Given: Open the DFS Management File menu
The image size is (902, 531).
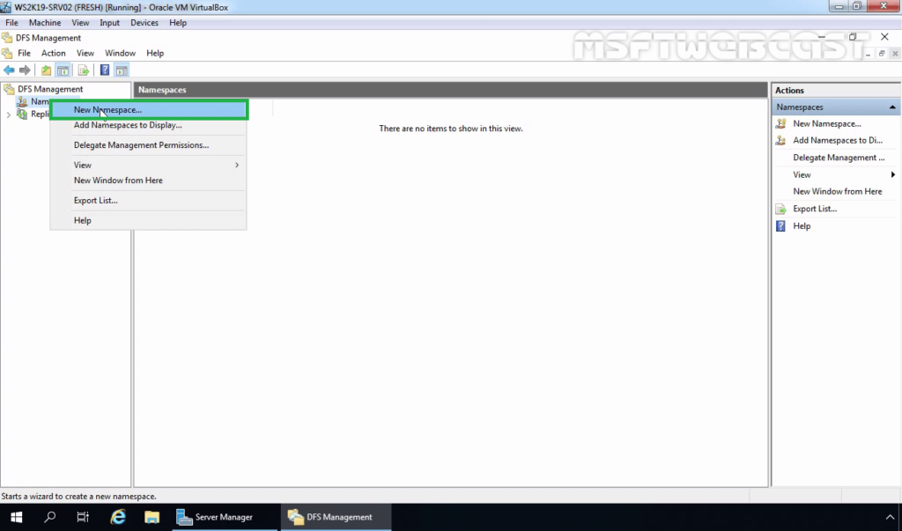Looking at the screenshot, I should 24,53.
